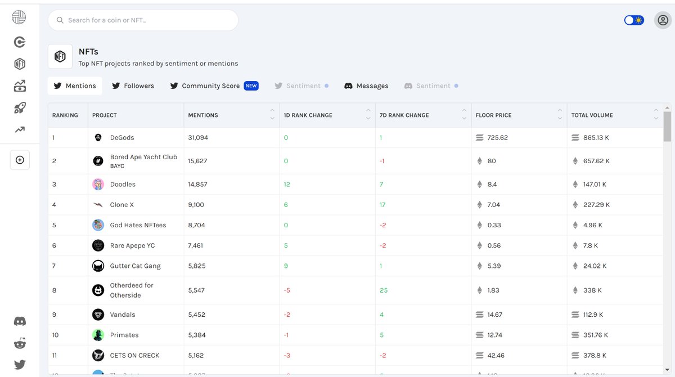Sort table by Mentions column arrows
The width and height of the screenshot is (675, 377).
coord(272,114)
